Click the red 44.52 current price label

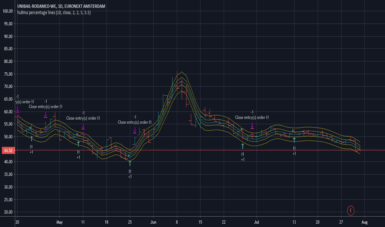[8, 150]
